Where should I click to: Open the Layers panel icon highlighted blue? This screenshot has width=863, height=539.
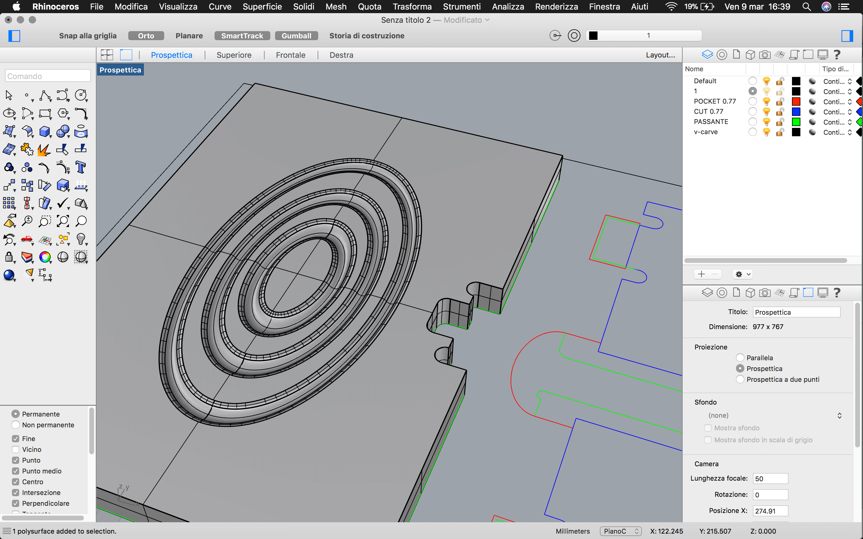pos(707,54)
